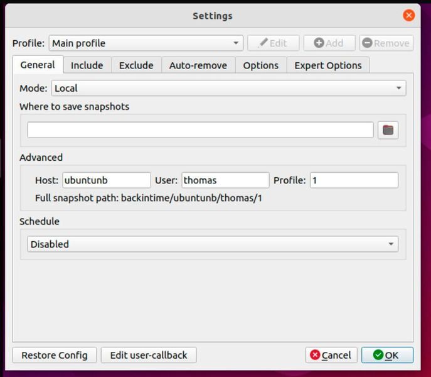431x377 pixels.
Task: Open the Expert Options tab
Action: tap(328, 65)
